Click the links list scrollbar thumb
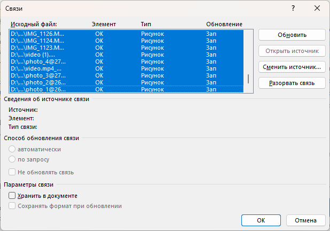Screen dimensions: 330x231 [248, 79]
